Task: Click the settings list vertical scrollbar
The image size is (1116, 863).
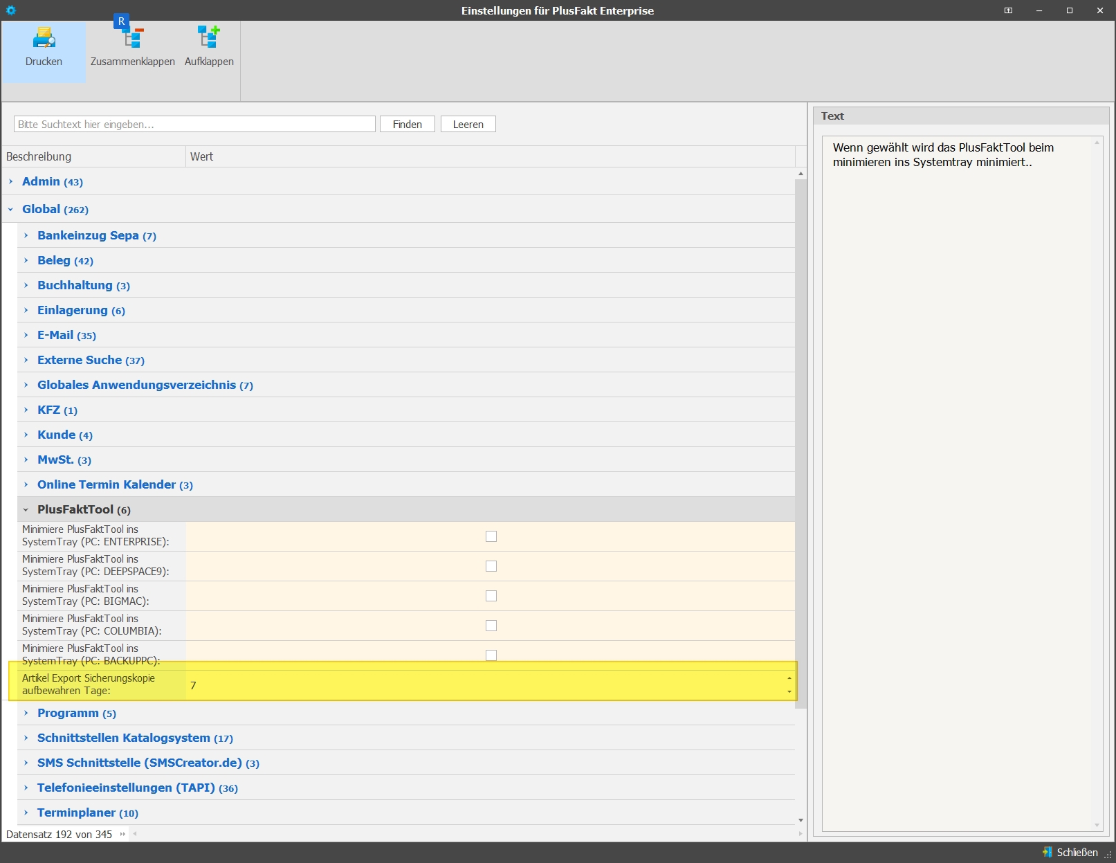Action: click(801, 443)
